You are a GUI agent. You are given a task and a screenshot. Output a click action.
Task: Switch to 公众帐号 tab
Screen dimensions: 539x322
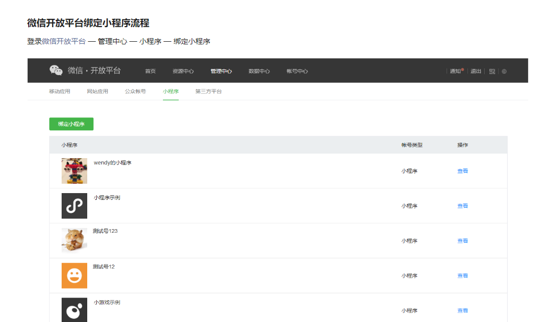pyautogui.click(x=135, y=91)
